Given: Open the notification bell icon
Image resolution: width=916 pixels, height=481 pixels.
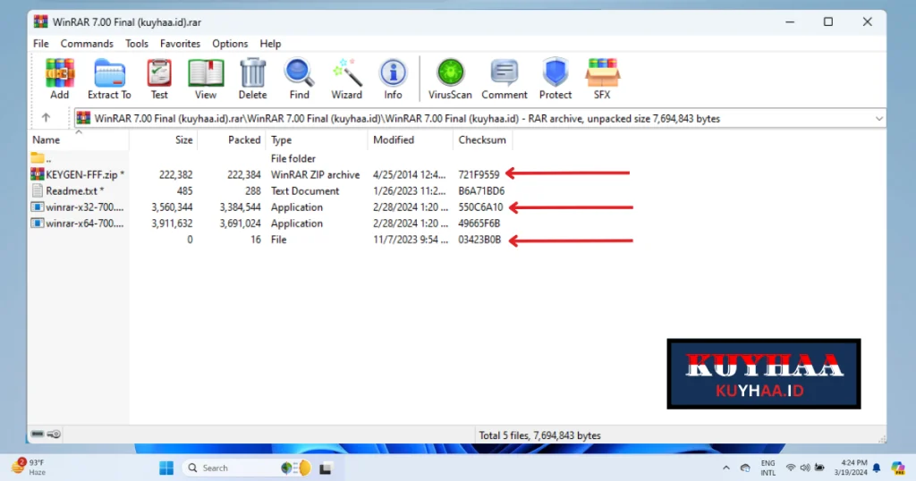Looking at the screenshot, I should point(877,468).
